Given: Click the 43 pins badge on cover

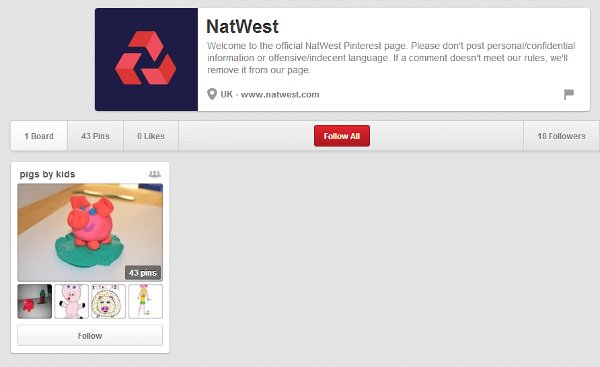Looking at the screenshot, I should click(143, 273).
